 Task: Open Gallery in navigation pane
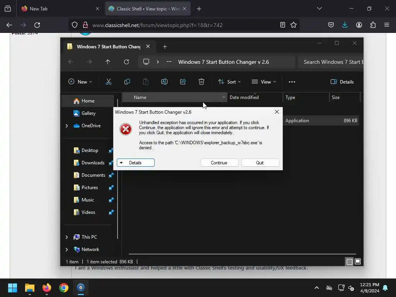(x=88, y=113)
